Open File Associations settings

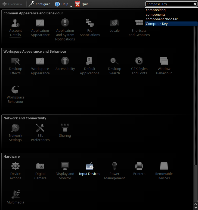click(90, 28)
